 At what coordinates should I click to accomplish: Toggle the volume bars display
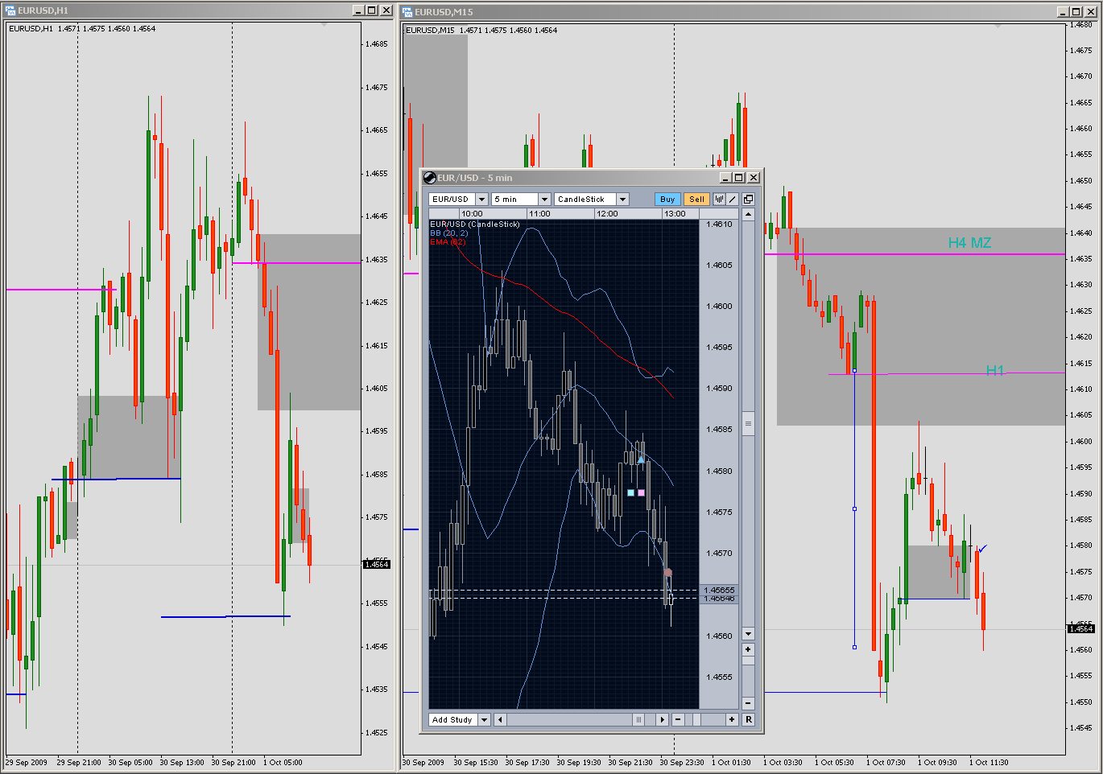coord(720,199)
